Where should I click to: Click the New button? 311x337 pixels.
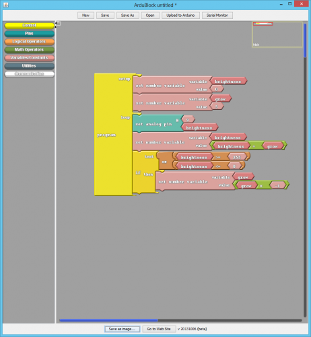tap(85, 16)
